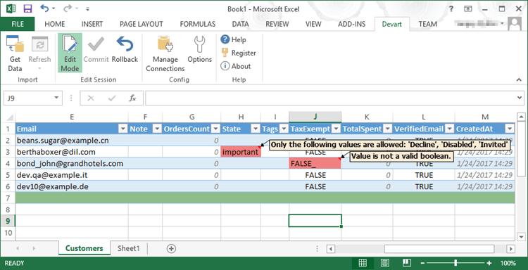Open the Note column filter dropdown
The height and width of the screenshot is (270, 528).
click(157, 129)
